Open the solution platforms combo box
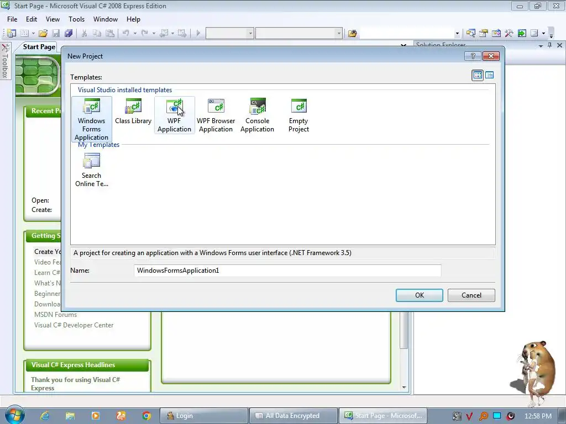Screen dimensions: 566x424 [298, 33]
